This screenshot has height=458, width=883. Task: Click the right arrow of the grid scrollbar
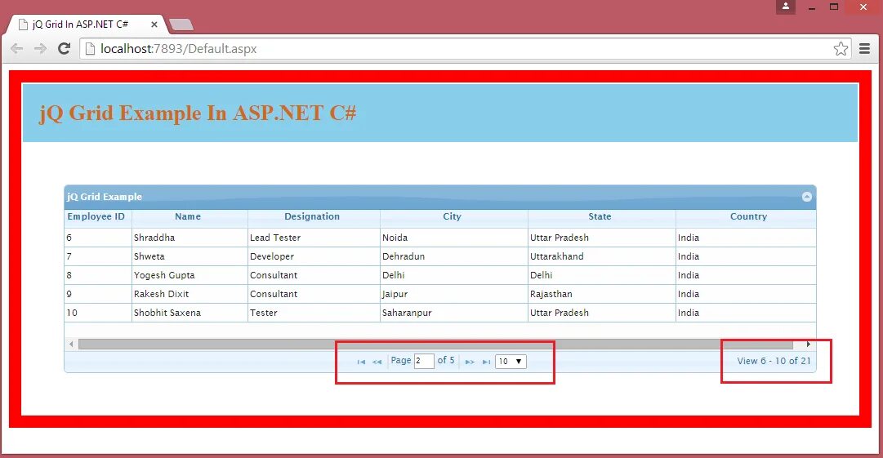[x=808, y=345]
